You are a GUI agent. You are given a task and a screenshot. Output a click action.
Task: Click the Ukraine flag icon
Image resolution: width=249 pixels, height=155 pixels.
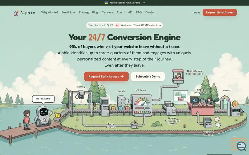pos(106,3)
